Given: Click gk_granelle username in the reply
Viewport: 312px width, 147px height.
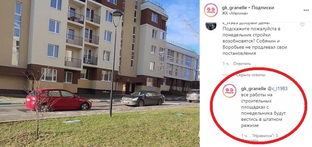Looking at the screenshot, I should click(253, 88).
